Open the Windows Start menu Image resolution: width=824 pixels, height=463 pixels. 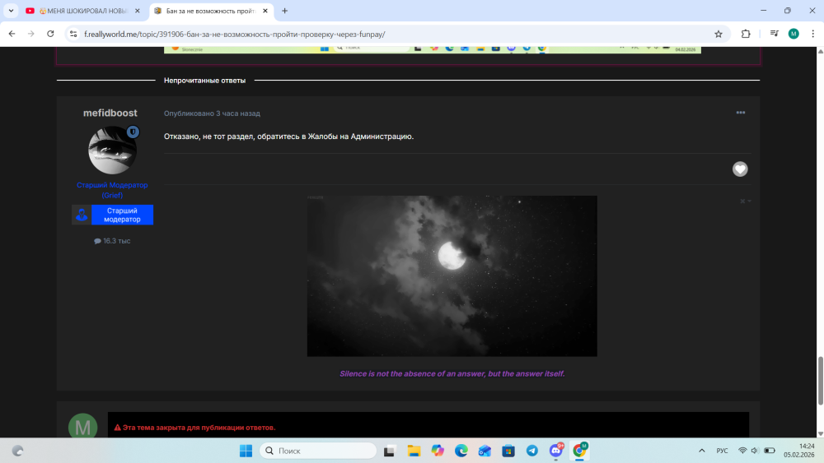coord(246,451)
